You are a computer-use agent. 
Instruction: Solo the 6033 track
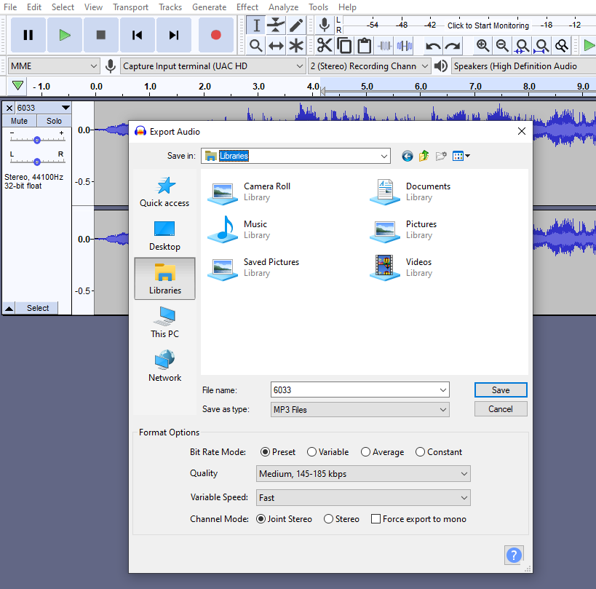click(x=53, y=120)
